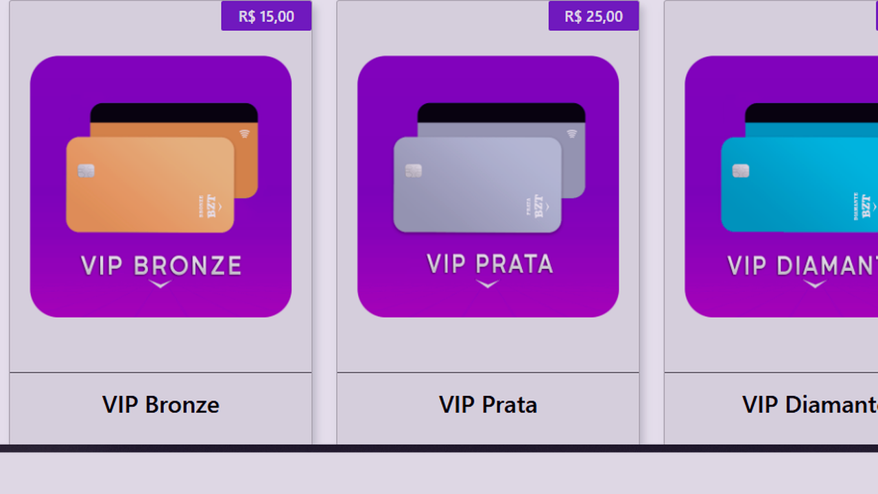Click the R$ 25,00 price badge
The image size is (878, 494).
point(593,16)
